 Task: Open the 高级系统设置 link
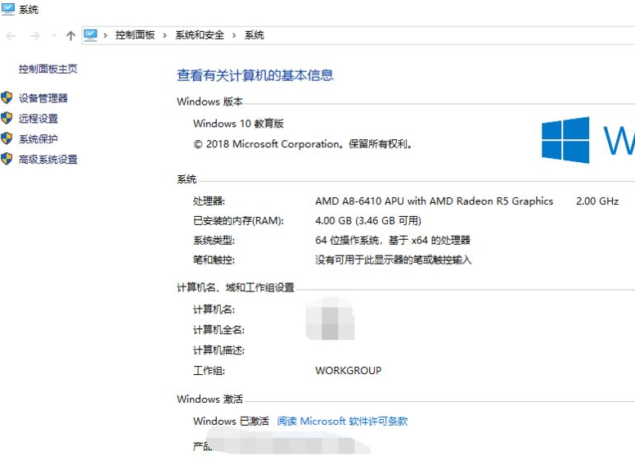[48, 160]
